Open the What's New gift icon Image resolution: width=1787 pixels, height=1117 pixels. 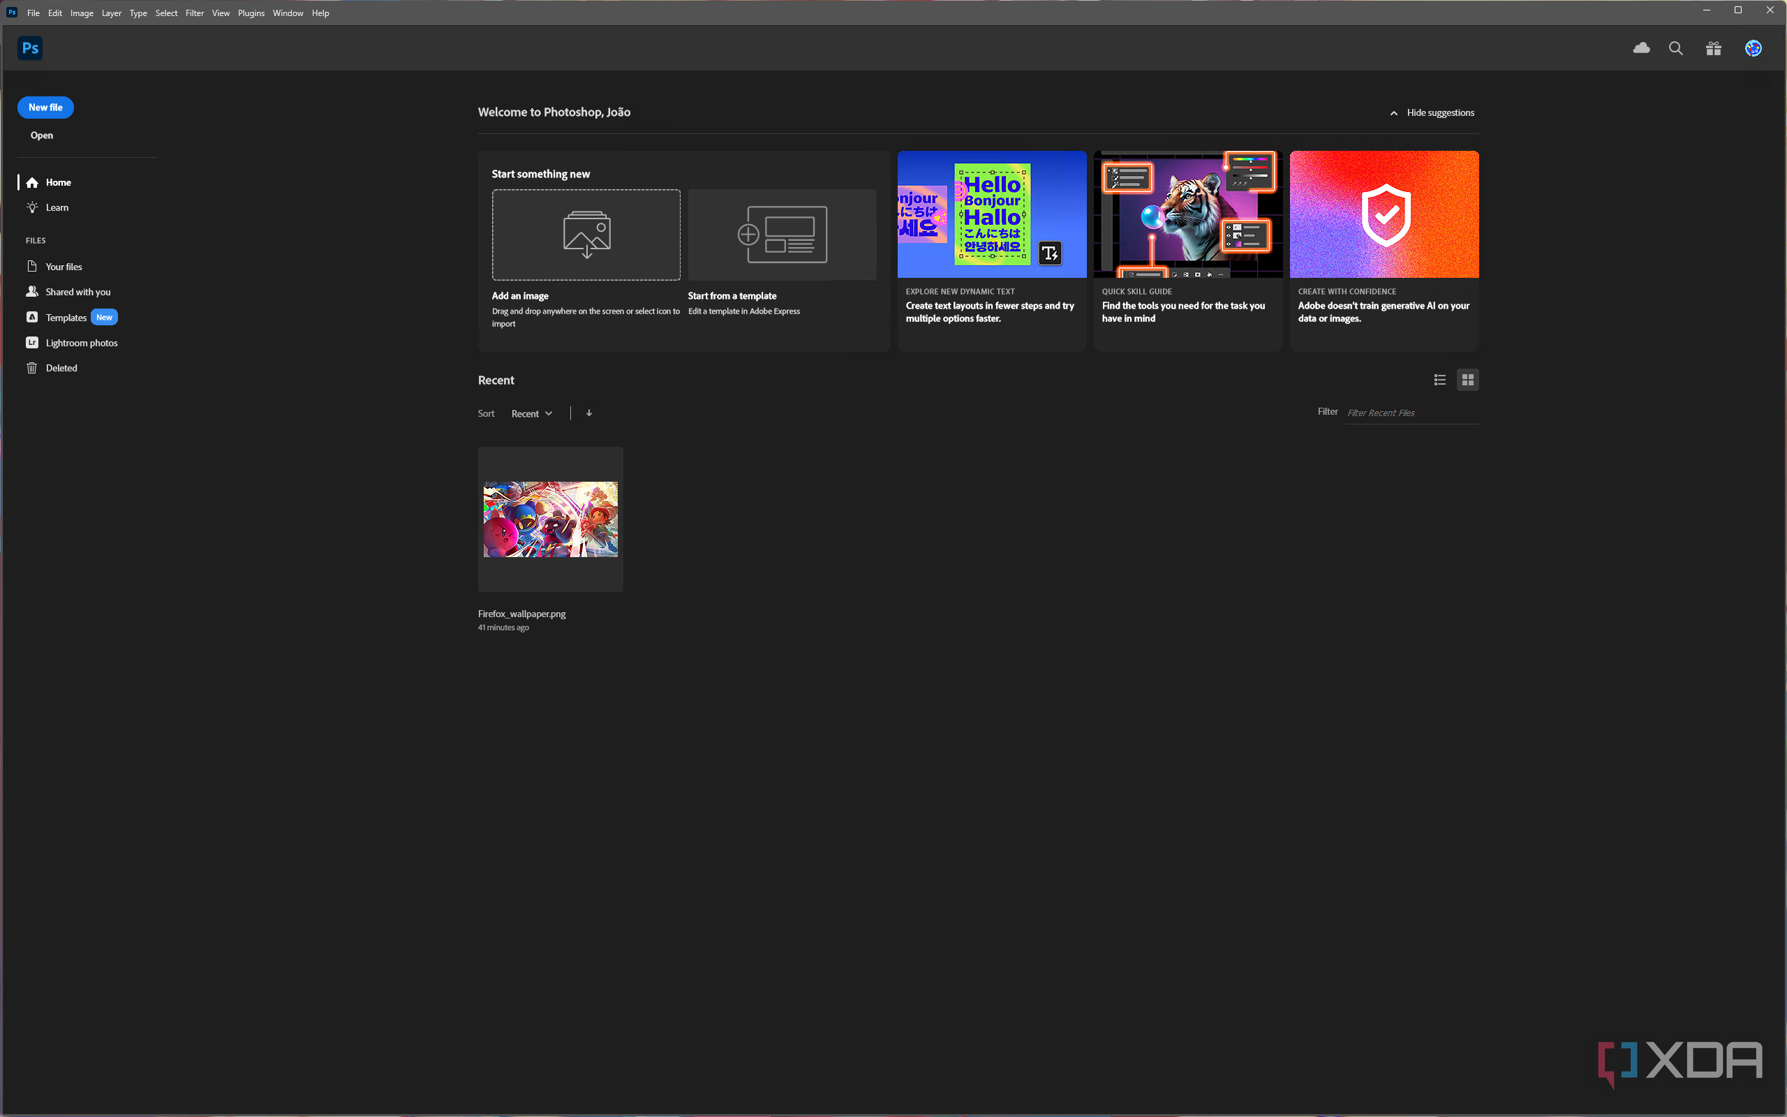click(x=1714, y=48)
